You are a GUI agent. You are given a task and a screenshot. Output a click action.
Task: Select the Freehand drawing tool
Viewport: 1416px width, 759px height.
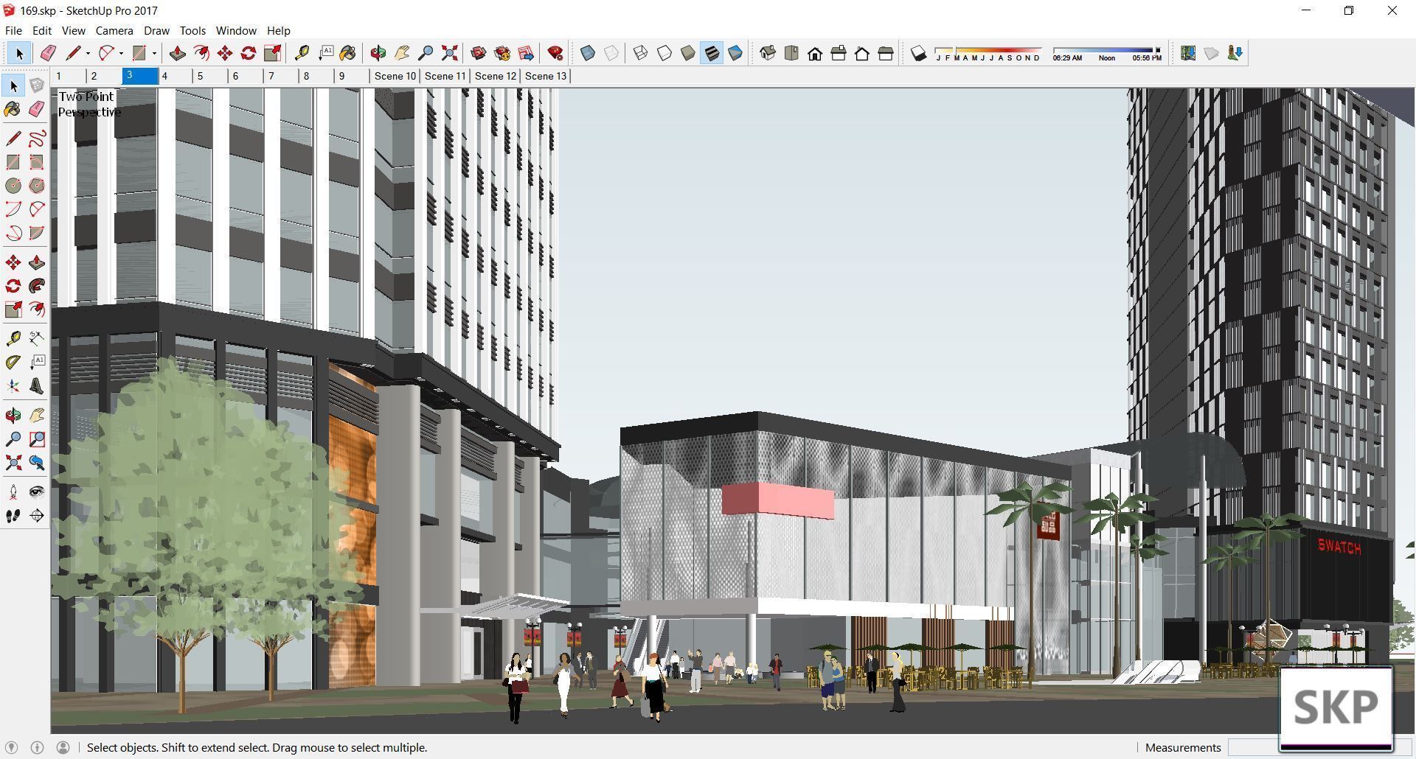pos(37,139)
